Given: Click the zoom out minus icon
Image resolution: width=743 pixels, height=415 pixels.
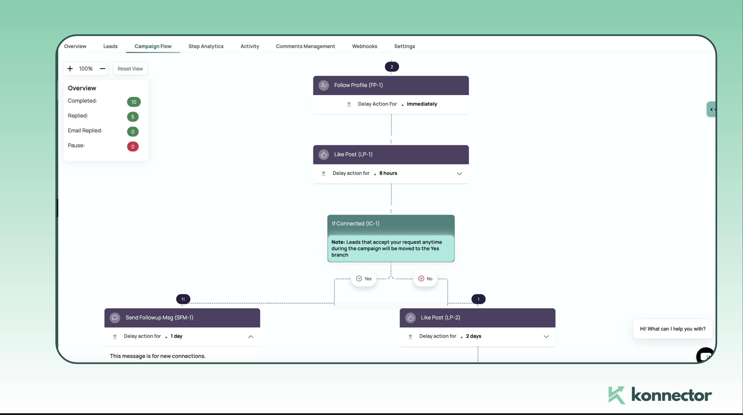Looking at the screenshot, I should coord(102,69).
